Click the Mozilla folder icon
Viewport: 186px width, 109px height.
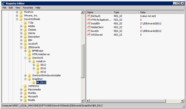[25, 100]
